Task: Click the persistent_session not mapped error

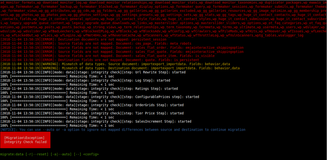Action: [83, 39]
